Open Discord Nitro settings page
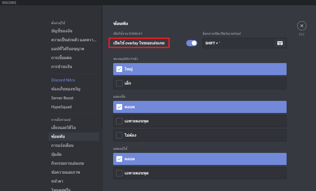 click(63, 80)
